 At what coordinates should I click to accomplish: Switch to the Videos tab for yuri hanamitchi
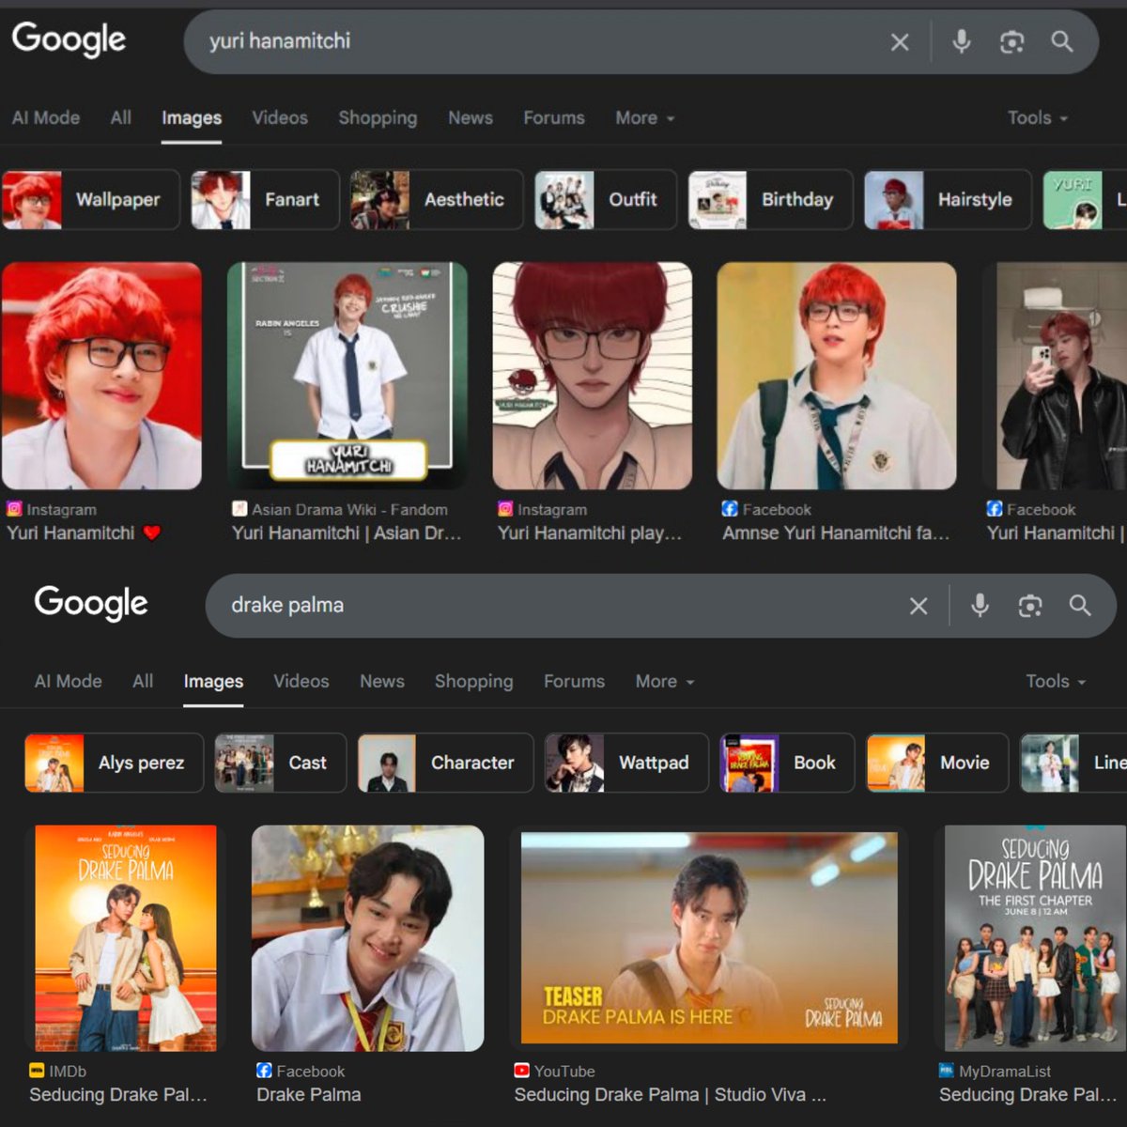click(280, 118)
